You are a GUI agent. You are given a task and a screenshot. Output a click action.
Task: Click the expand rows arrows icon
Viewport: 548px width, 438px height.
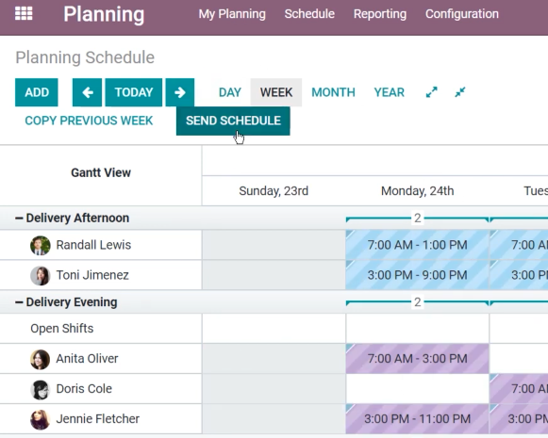[x=432, y=92]
